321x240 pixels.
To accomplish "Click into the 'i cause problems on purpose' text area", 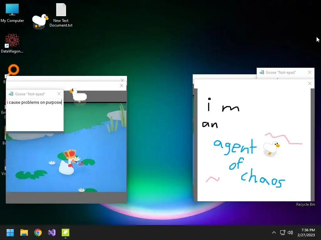I will click(x=34, y=115).
